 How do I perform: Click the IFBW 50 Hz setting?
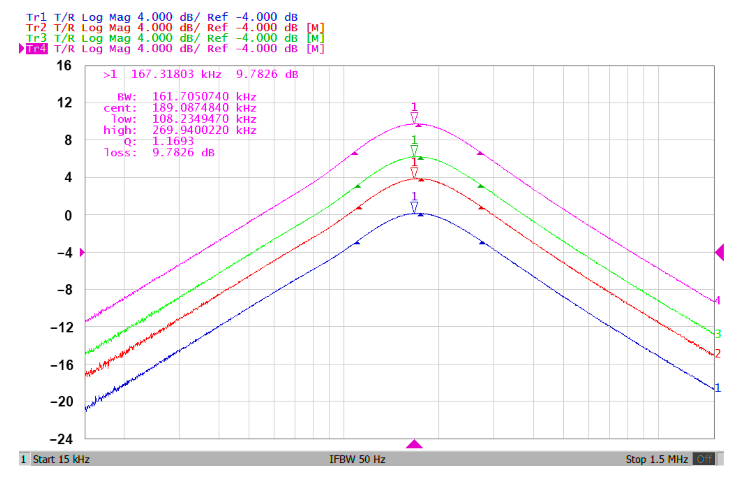click(x=357, y=459)
